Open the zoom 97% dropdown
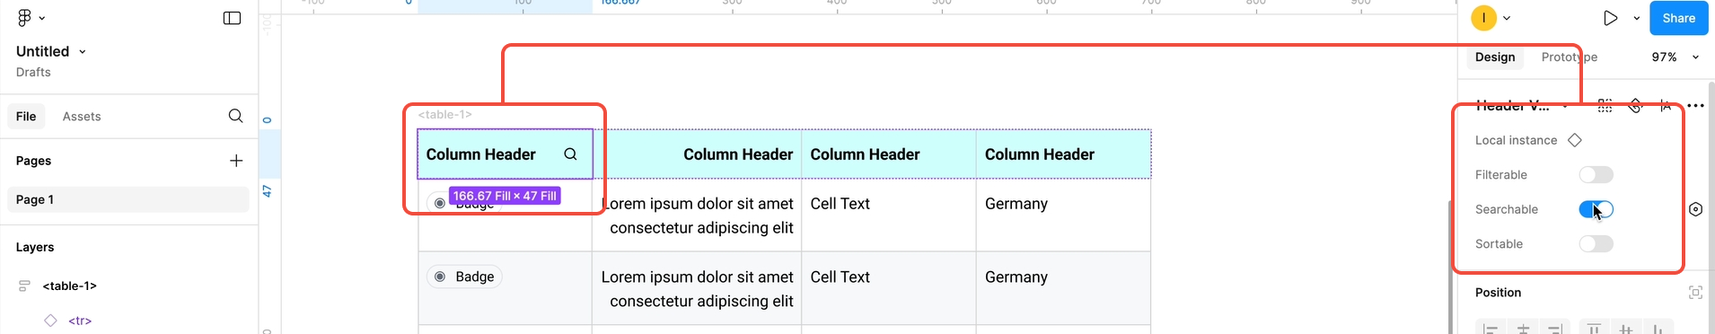The height and width of the screenshot is (334, 1715). (1675, 57)
